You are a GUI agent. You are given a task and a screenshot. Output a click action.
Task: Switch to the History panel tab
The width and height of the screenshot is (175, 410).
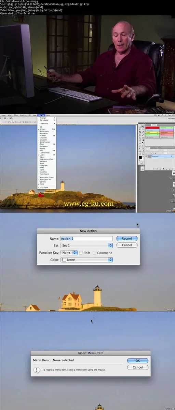pos(148,125)
